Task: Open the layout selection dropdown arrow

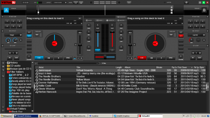Action: (x=66, y=3)
